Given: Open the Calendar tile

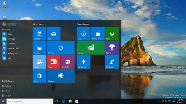Looking at the screenshot, I should [40, 34].
